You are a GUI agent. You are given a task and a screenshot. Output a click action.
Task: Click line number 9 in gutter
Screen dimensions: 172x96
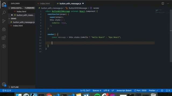[41, 34]
